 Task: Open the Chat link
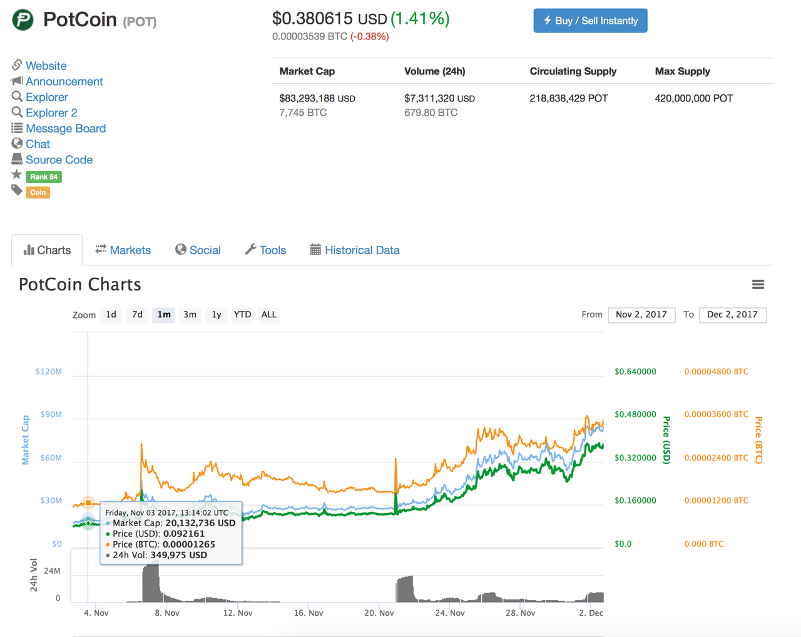(38, 144)
